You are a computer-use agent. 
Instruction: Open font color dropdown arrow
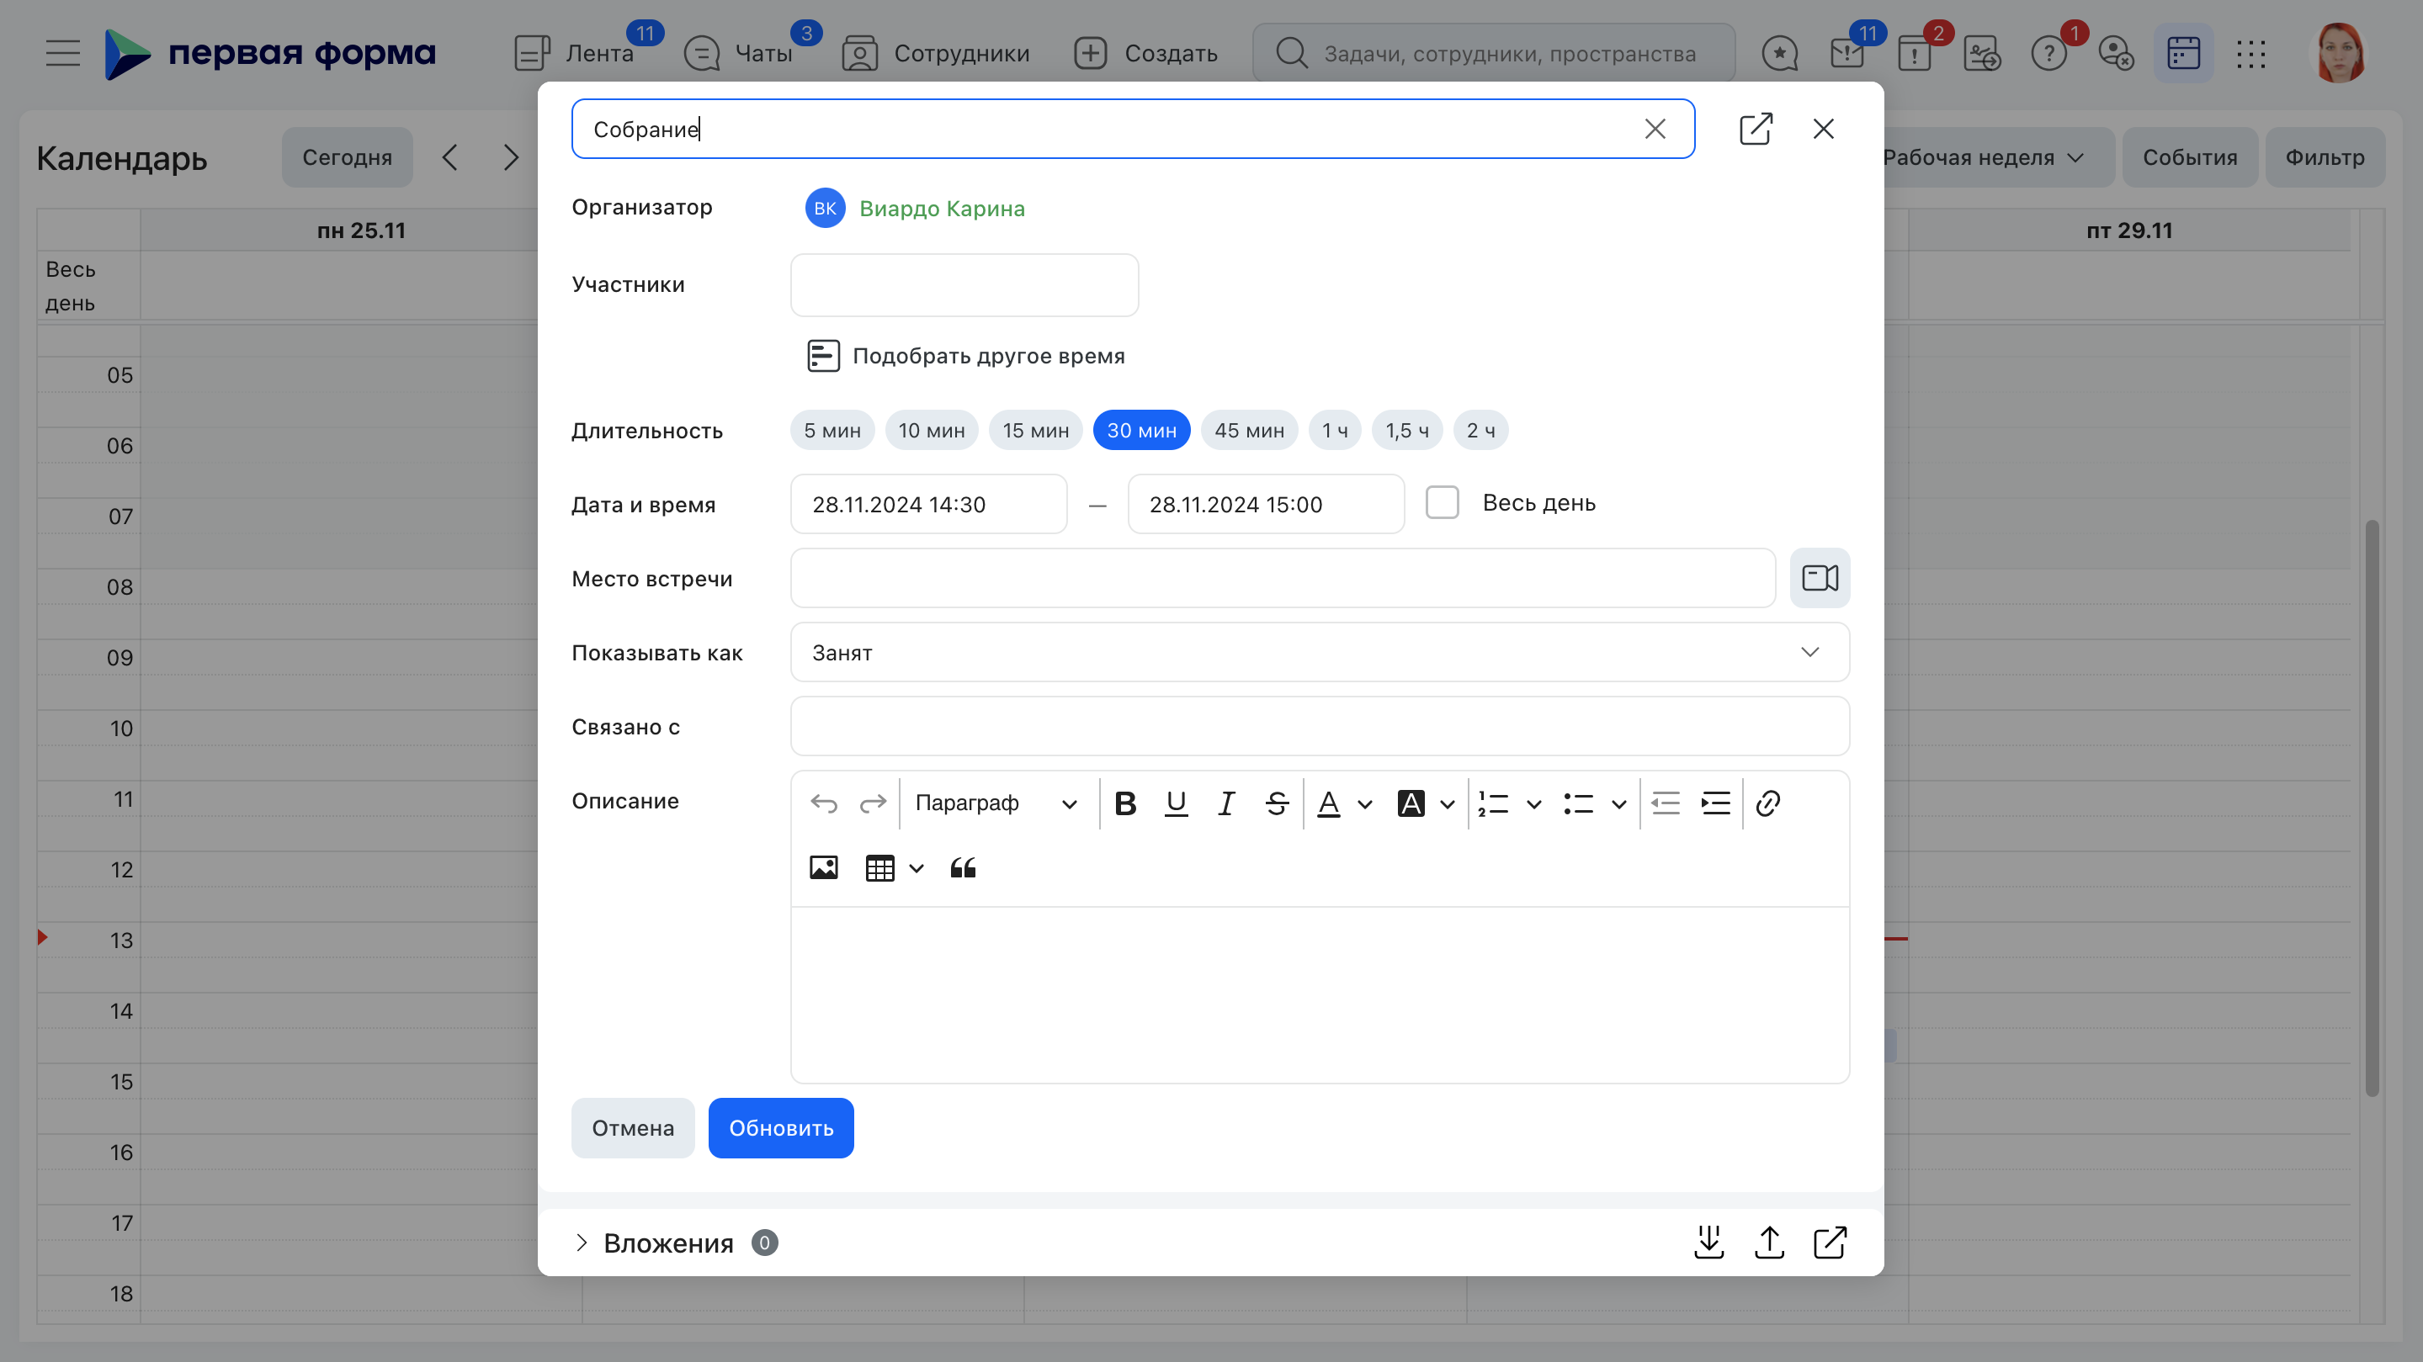(1365, 804)
